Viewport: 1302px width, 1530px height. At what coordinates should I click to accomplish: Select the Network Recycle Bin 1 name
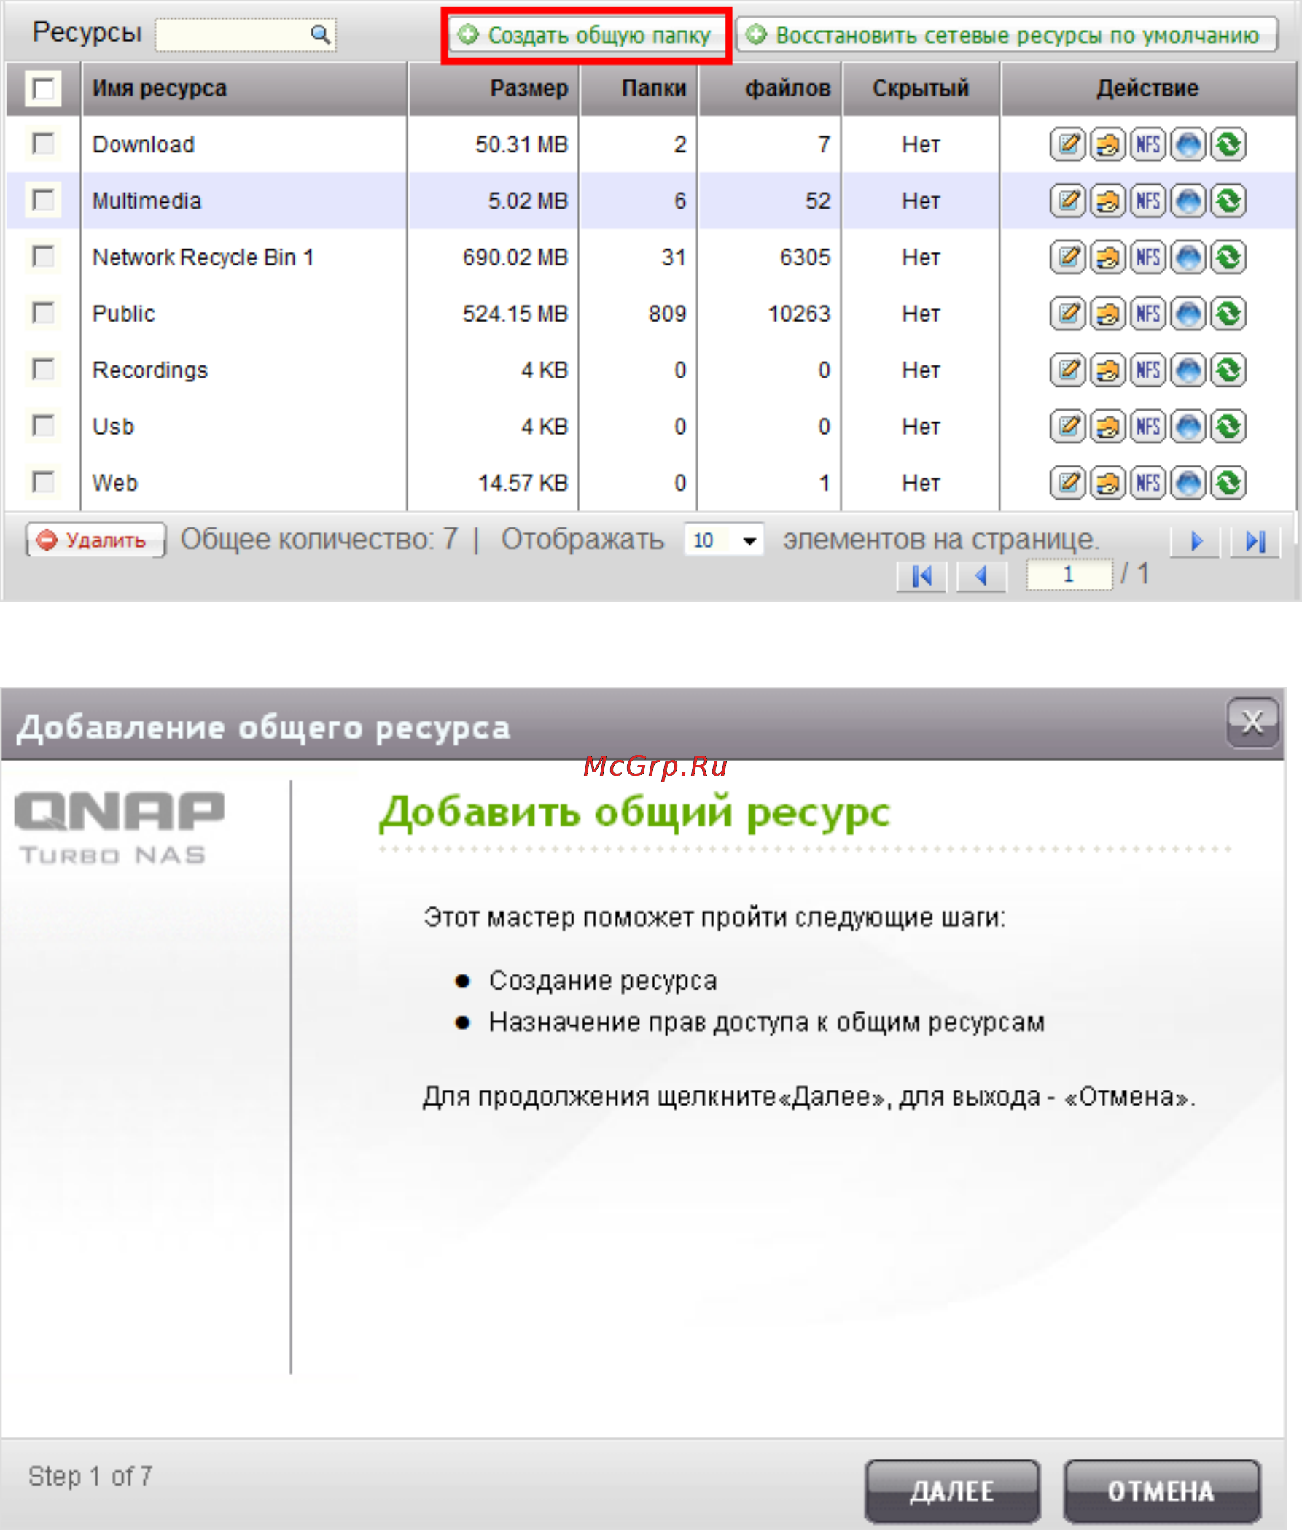pyautogui.click(x=203, y=257)
